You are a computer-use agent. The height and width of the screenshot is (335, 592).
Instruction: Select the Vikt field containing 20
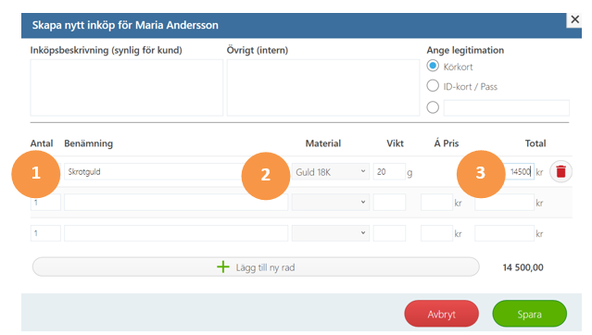[389, 171]
